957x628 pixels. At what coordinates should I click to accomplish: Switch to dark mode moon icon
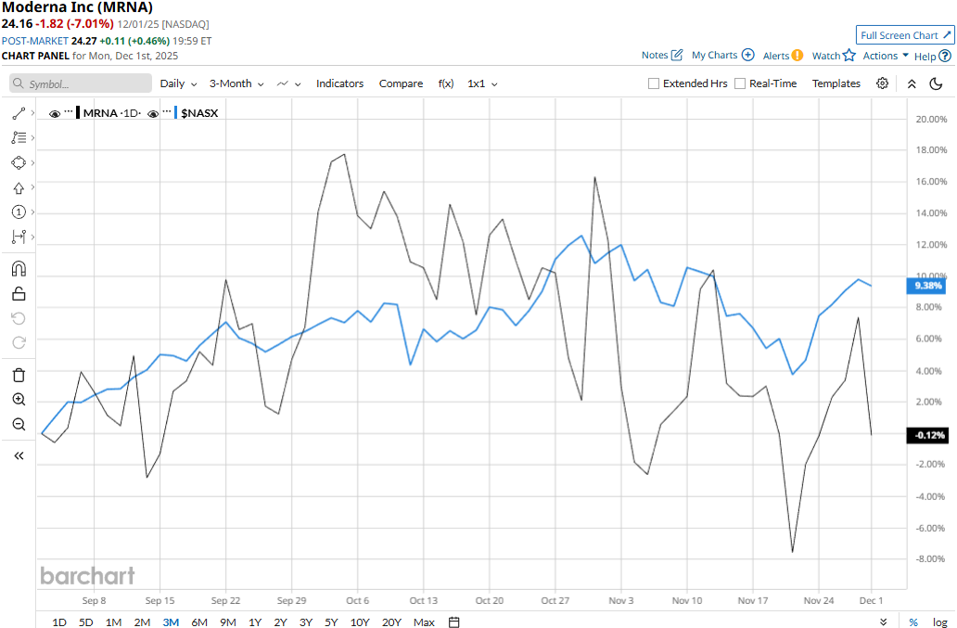[x=936, y=83]
